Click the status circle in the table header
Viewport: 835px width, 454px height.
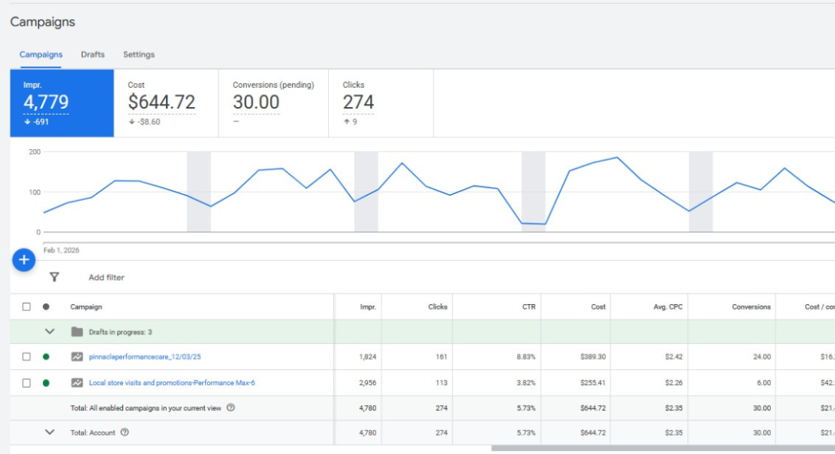click(47, 306)
